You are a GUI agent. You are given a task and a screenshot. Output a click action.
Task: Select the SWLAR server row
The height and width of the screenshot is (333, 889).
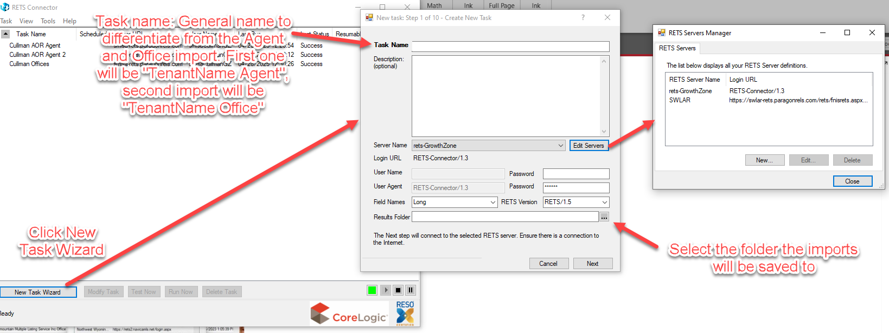click(680, 100)
